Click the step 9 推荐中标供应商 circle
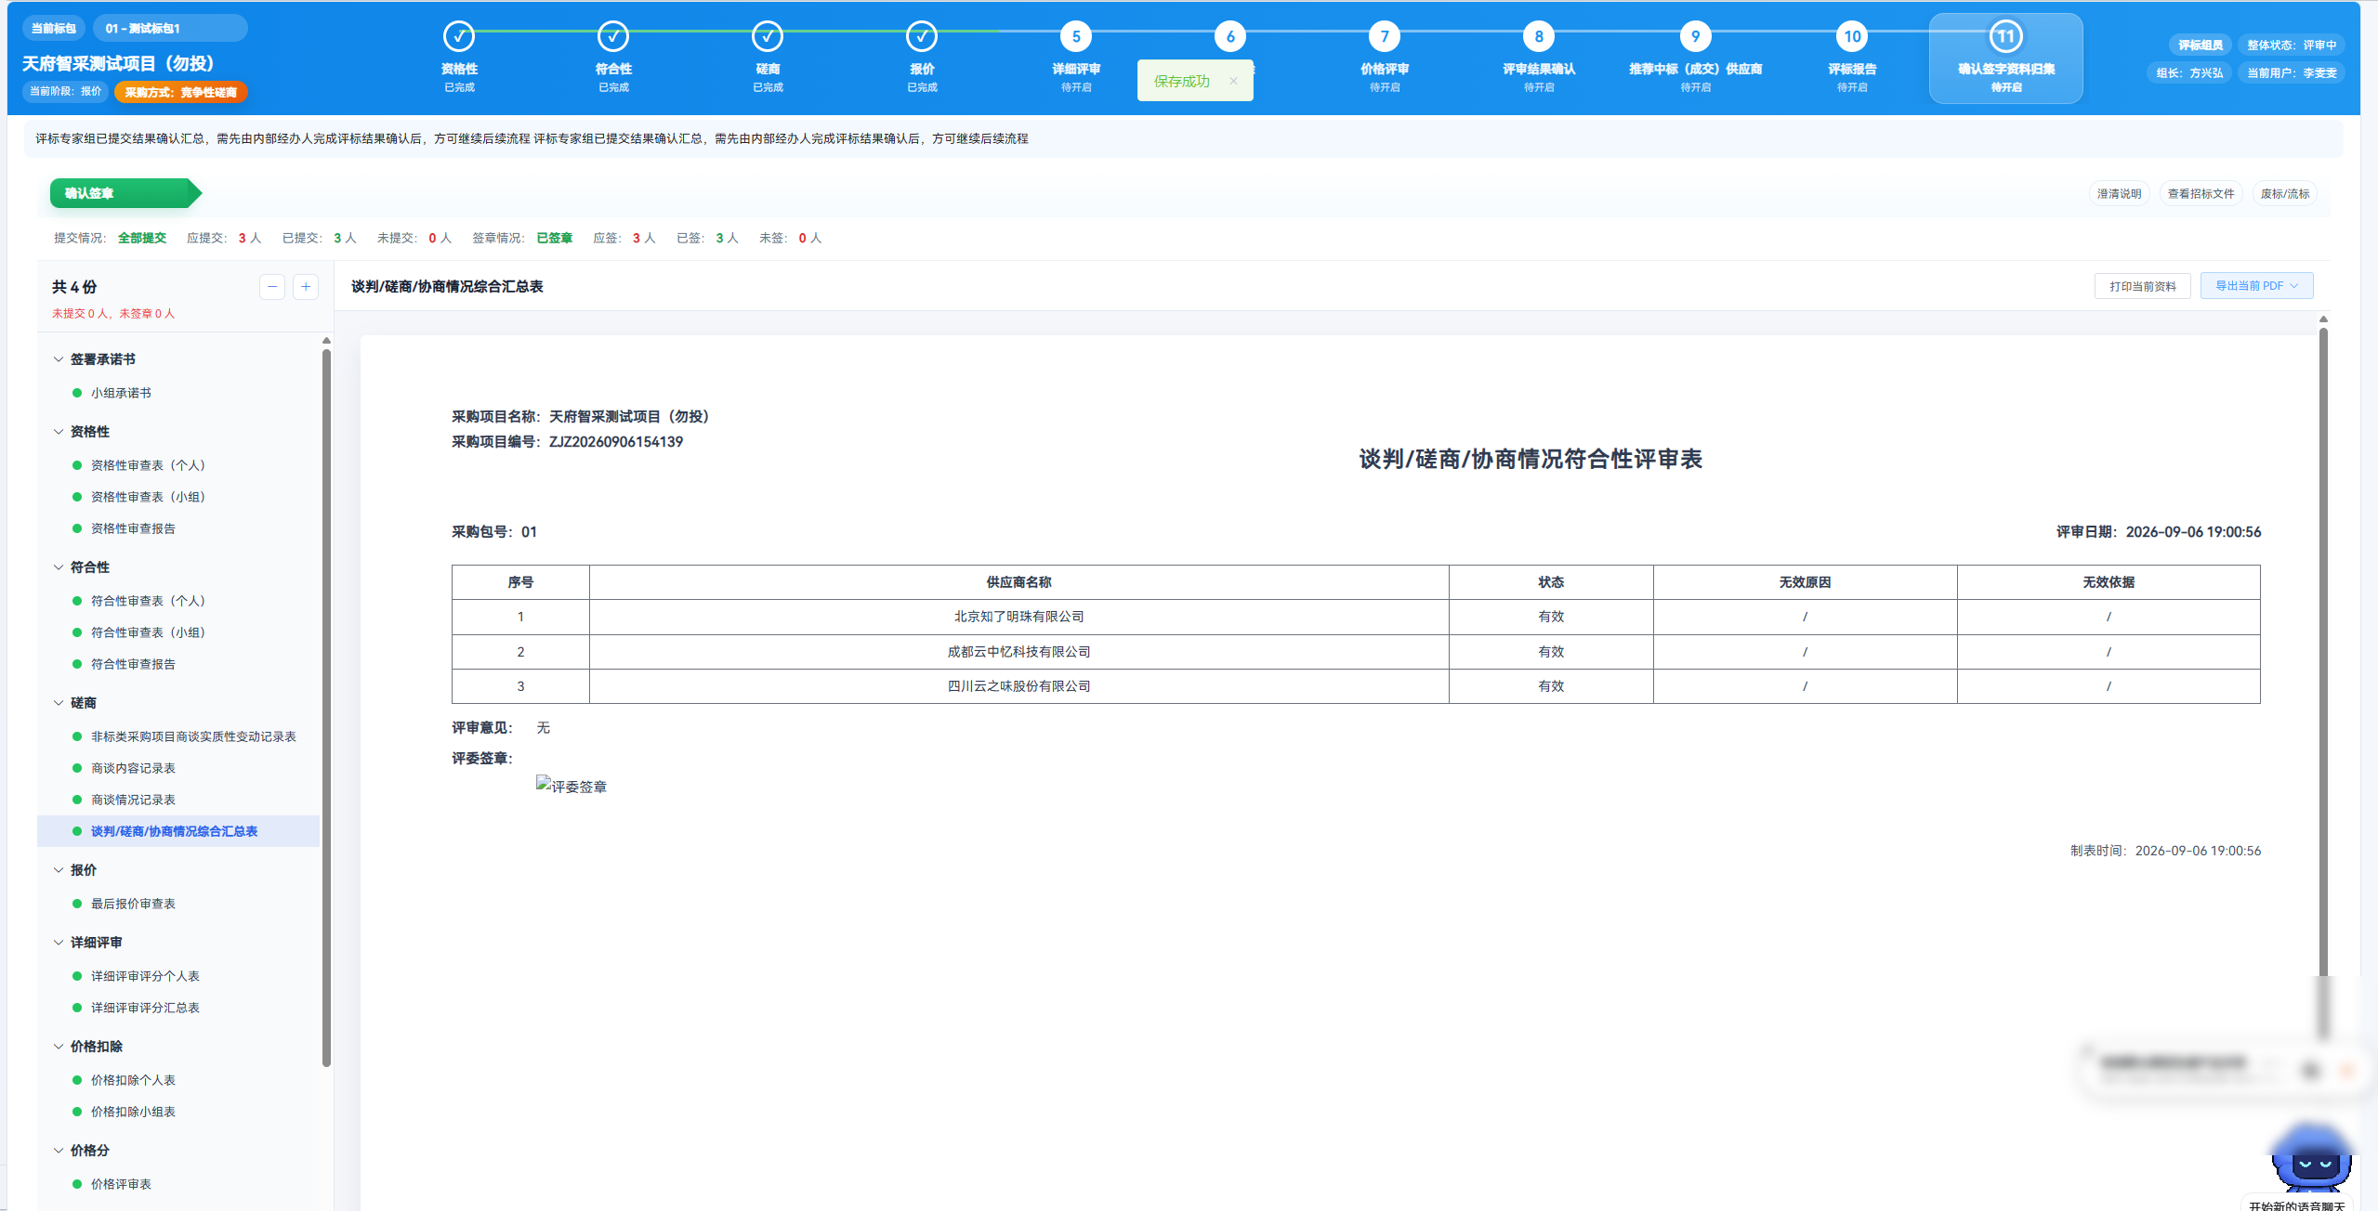 click(x=1695, y=37)
